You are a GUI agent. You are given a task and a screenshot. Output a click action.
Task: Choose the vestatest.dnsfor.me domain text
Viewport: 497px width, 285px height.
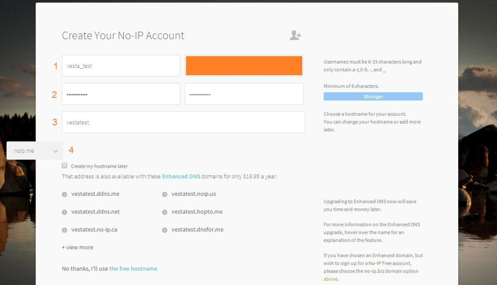click(x=198, y=230)
